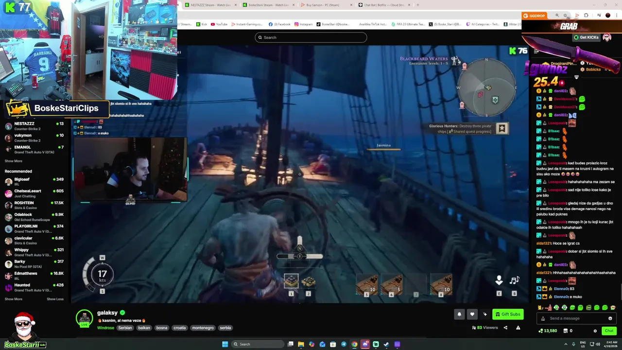
Task: Click the GGDROP extension banner
Action: click(x=534, y=16)
